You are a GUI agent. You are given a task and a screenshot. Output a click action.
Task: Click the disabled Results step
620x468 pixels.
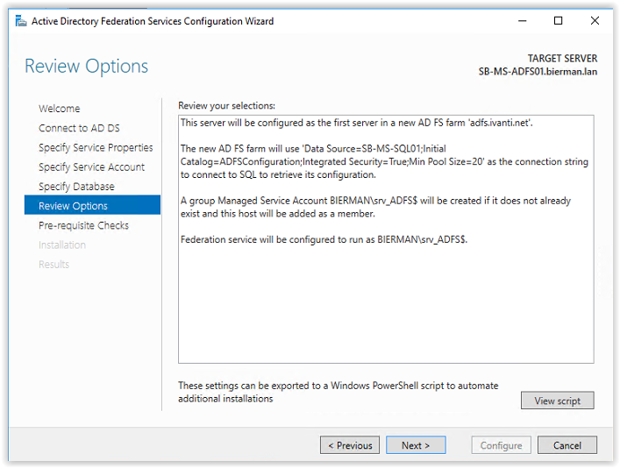pyautogui.click(x=53, y=264)
